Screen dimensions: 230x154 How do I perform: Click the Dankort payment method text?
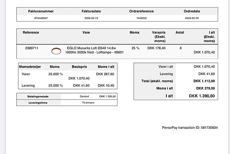click(84, 96)
